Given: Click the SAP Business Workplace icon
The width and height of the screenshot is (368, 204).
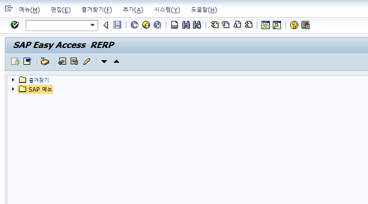Looking at the screenshot, I should click(45, 62).
